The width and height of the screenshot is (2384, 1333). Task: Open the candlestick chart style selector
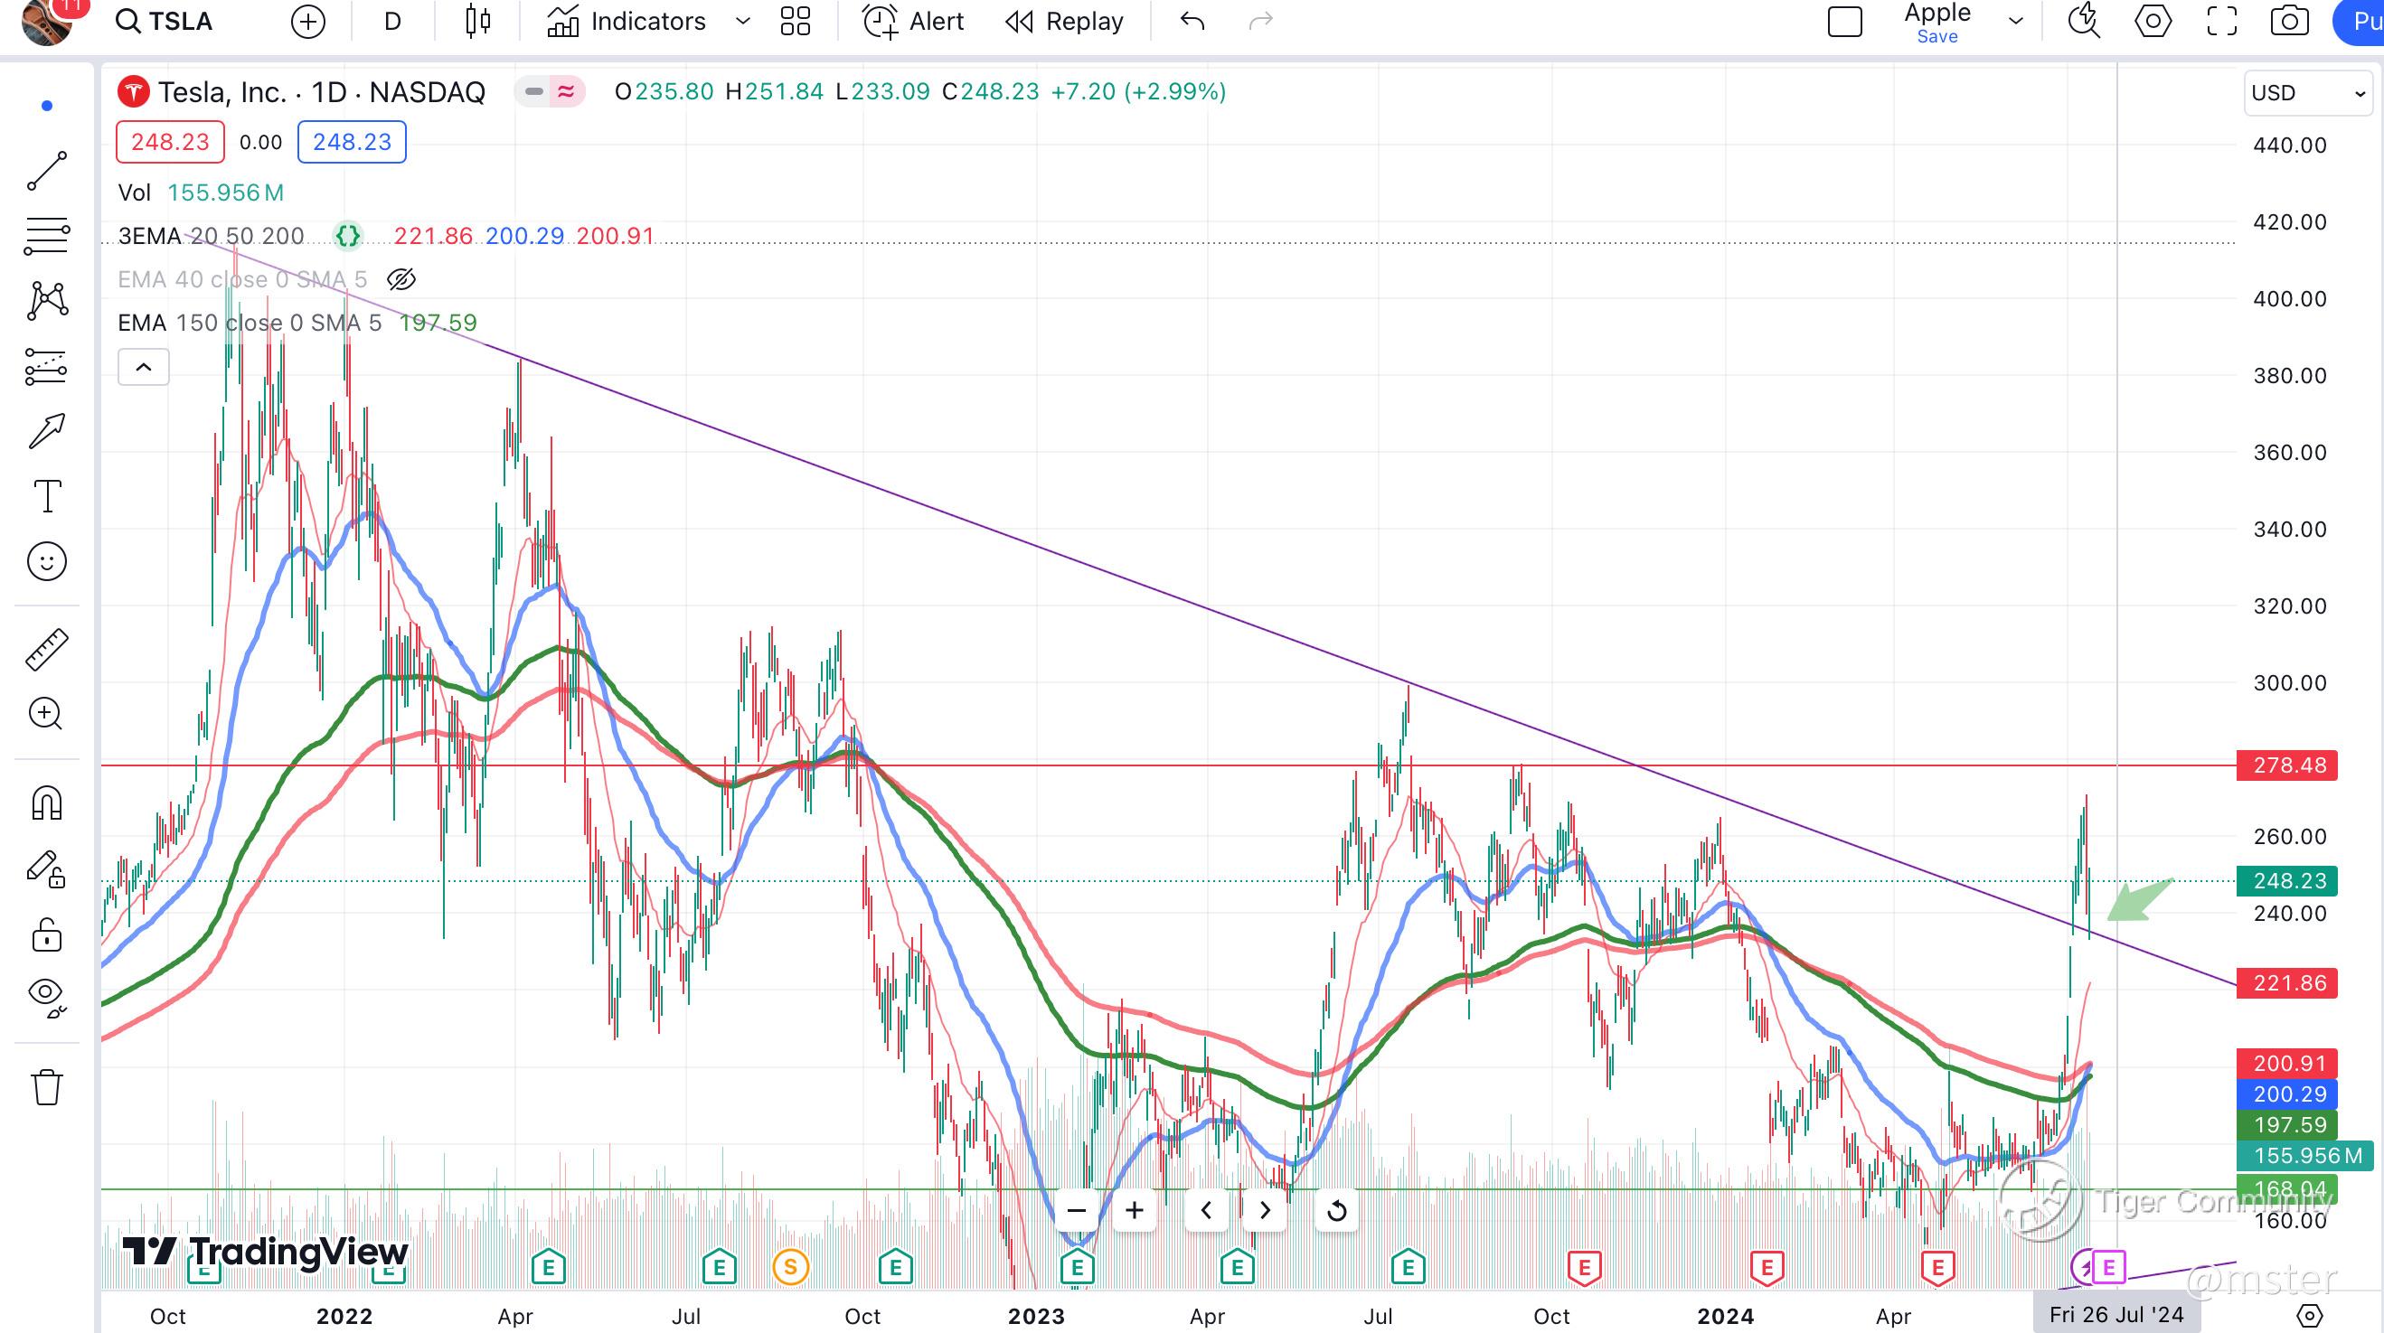[x=477, y=22]
